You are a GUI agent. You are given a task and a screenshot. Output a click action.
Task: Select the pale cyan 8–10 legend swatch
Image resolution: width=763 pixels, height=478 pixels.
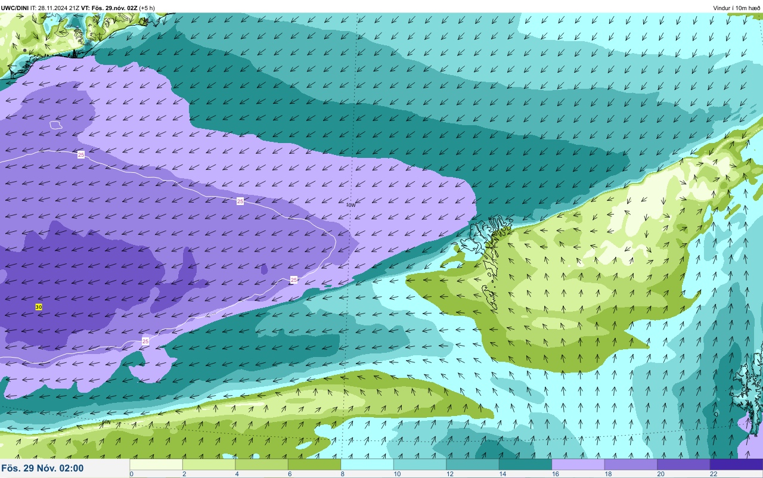367,464
